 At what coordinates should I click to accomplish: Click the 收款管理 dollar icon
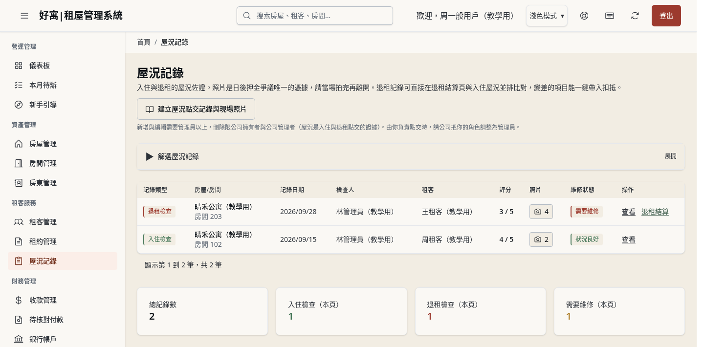click(19, 300)
